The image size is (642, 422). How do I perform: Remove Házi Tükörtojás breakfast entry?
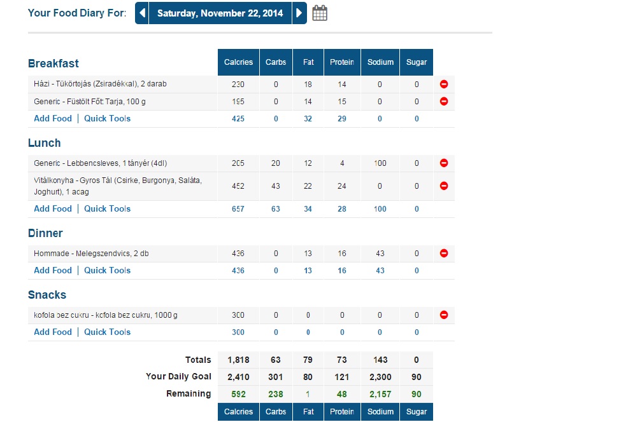tap(444, 84)
